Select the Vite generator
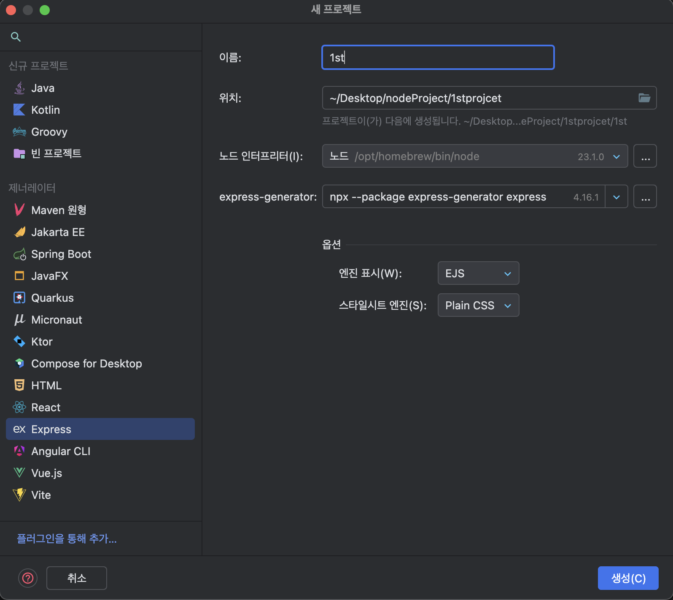Image resolution: width=673 pixels, height=600 pixels. 100,495
